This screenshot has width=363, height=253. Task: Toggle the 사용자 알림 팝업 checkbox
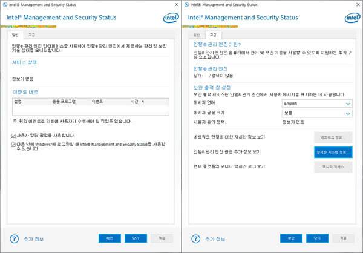click(14, 134)
